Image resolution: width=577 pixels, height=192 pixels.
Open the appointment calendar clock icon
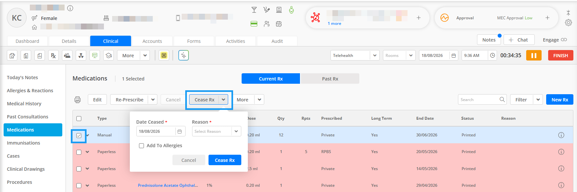pos(279,24)
